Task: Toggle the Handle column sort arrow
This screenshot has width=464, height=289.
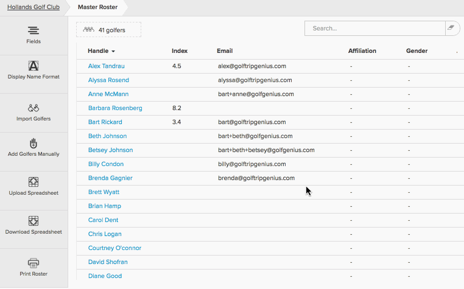Action: (x=113, y=52)
